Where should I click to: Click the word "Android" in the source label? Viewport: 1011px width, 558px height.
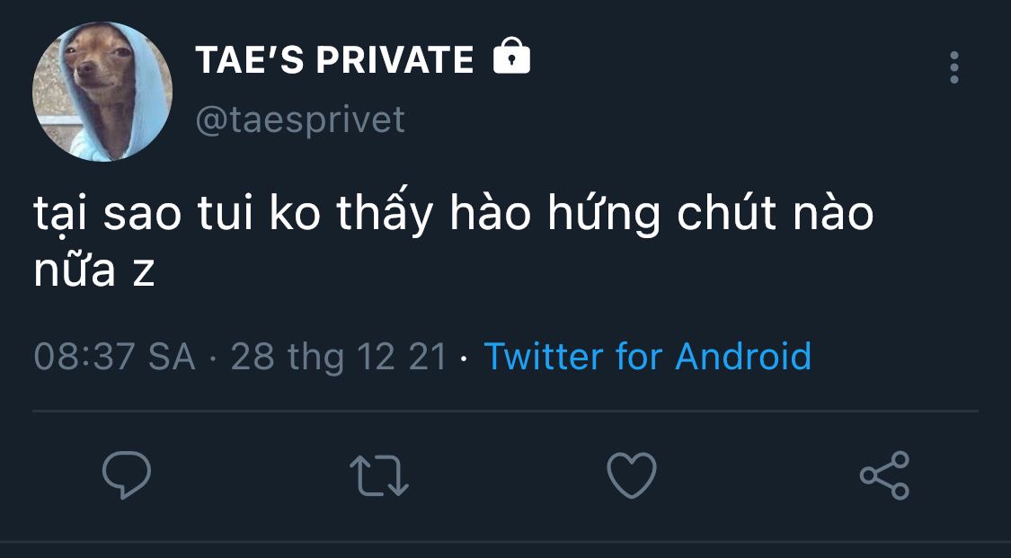pos(743,357)
